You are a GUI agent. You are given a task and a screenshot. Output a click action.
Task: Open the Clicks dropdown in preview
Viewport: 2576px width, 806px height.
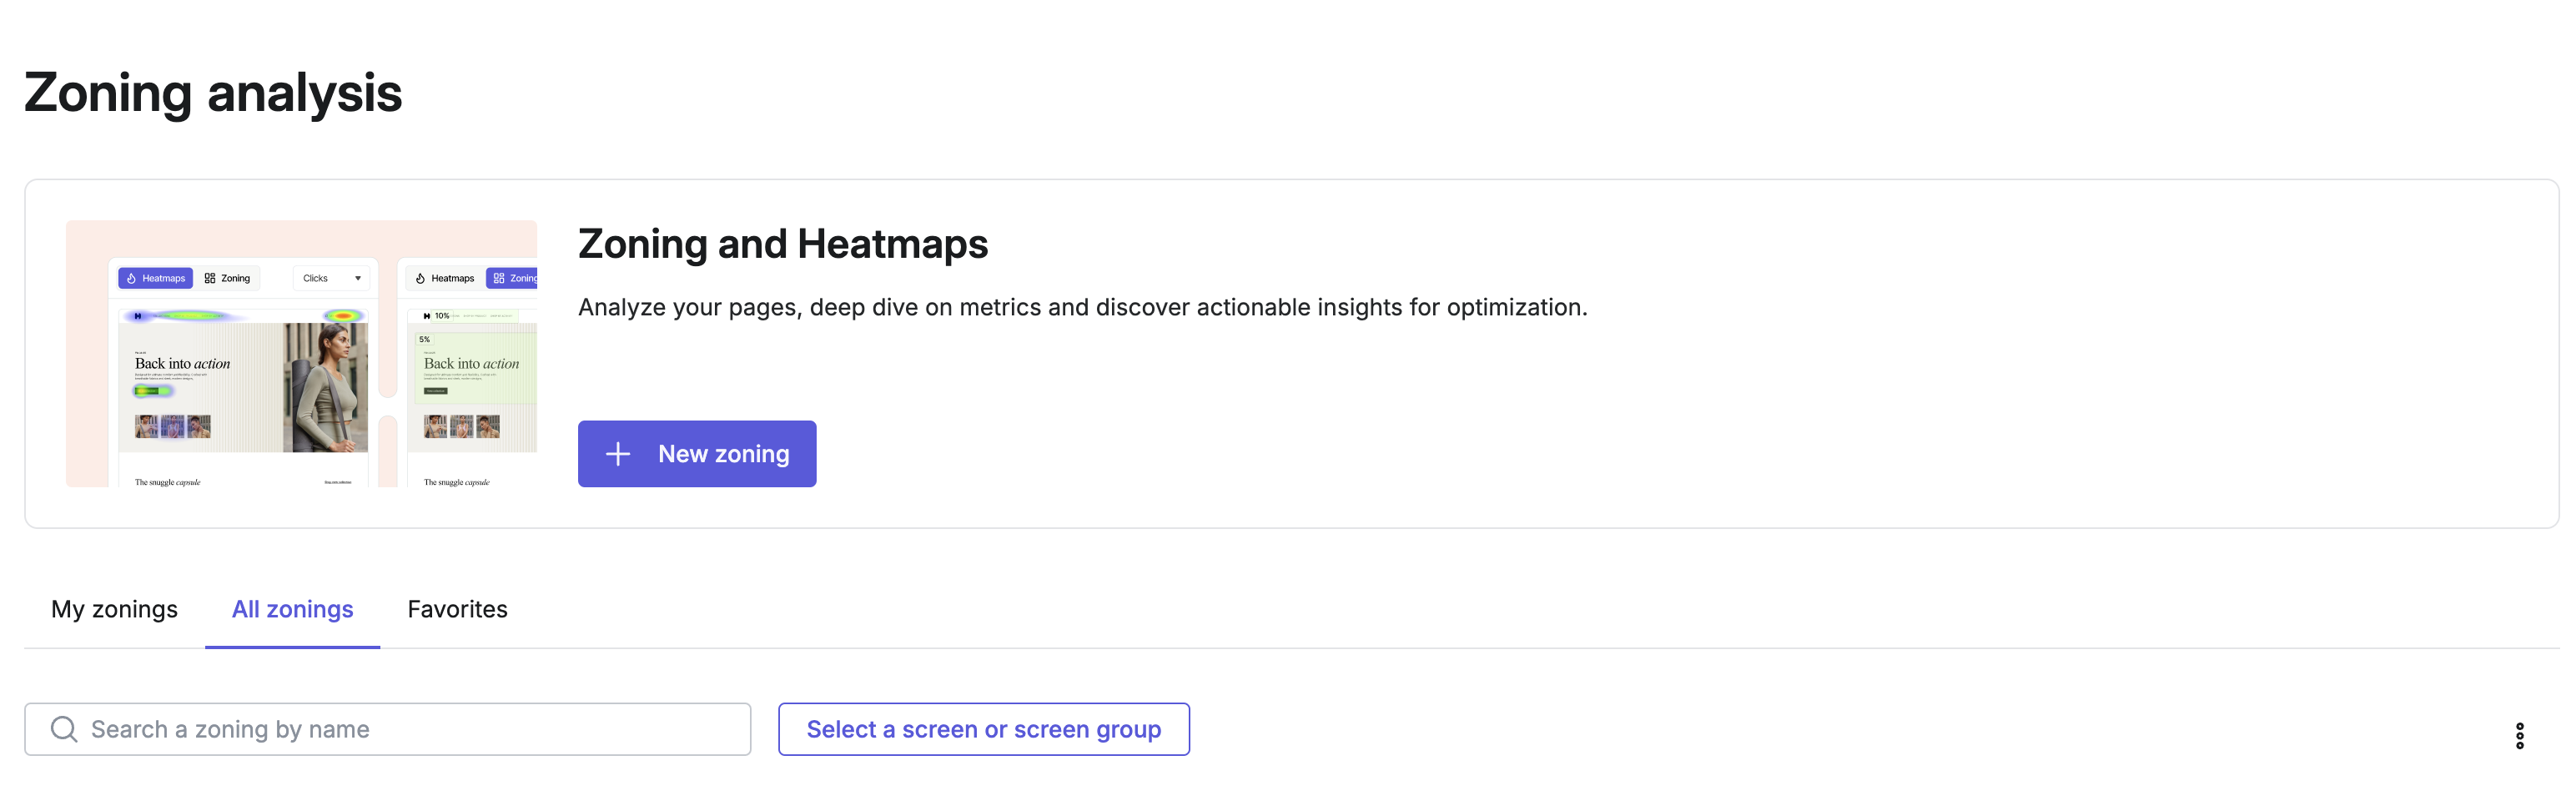332,278
